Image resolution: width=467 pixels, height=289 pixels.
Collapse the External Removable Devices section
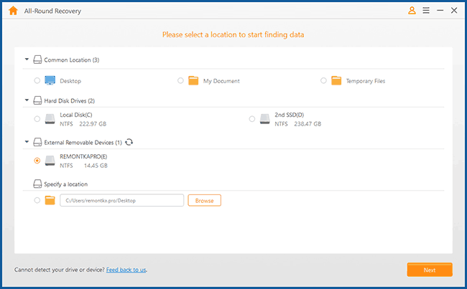pyautogui.click(x=27, y=142)
